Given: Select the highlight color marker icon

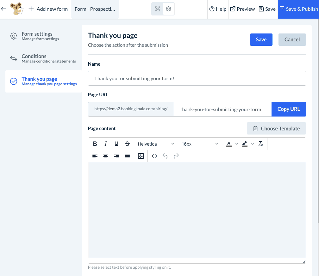Looking at the screenshot, I should (245, 144).
